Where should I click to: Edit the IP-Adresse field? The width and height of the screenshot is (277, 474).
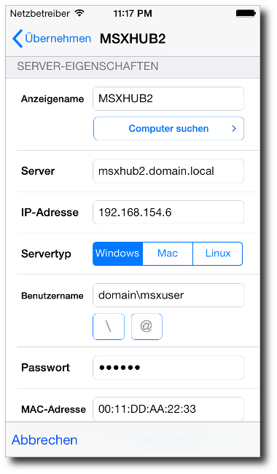pyautogui.click(x=168, y=212)
